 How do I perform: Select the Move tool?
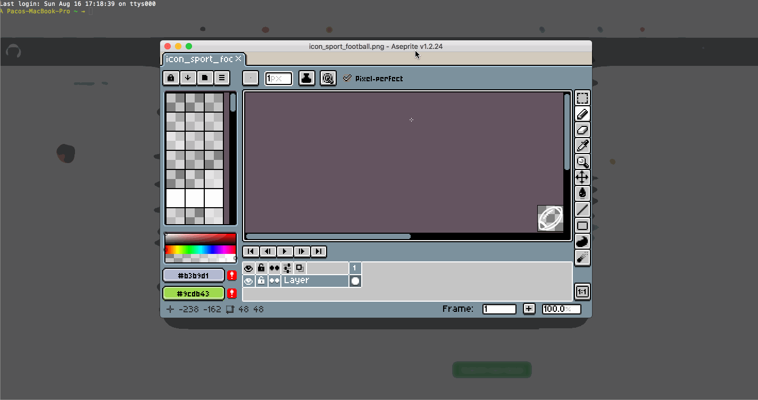pos(582,178)
